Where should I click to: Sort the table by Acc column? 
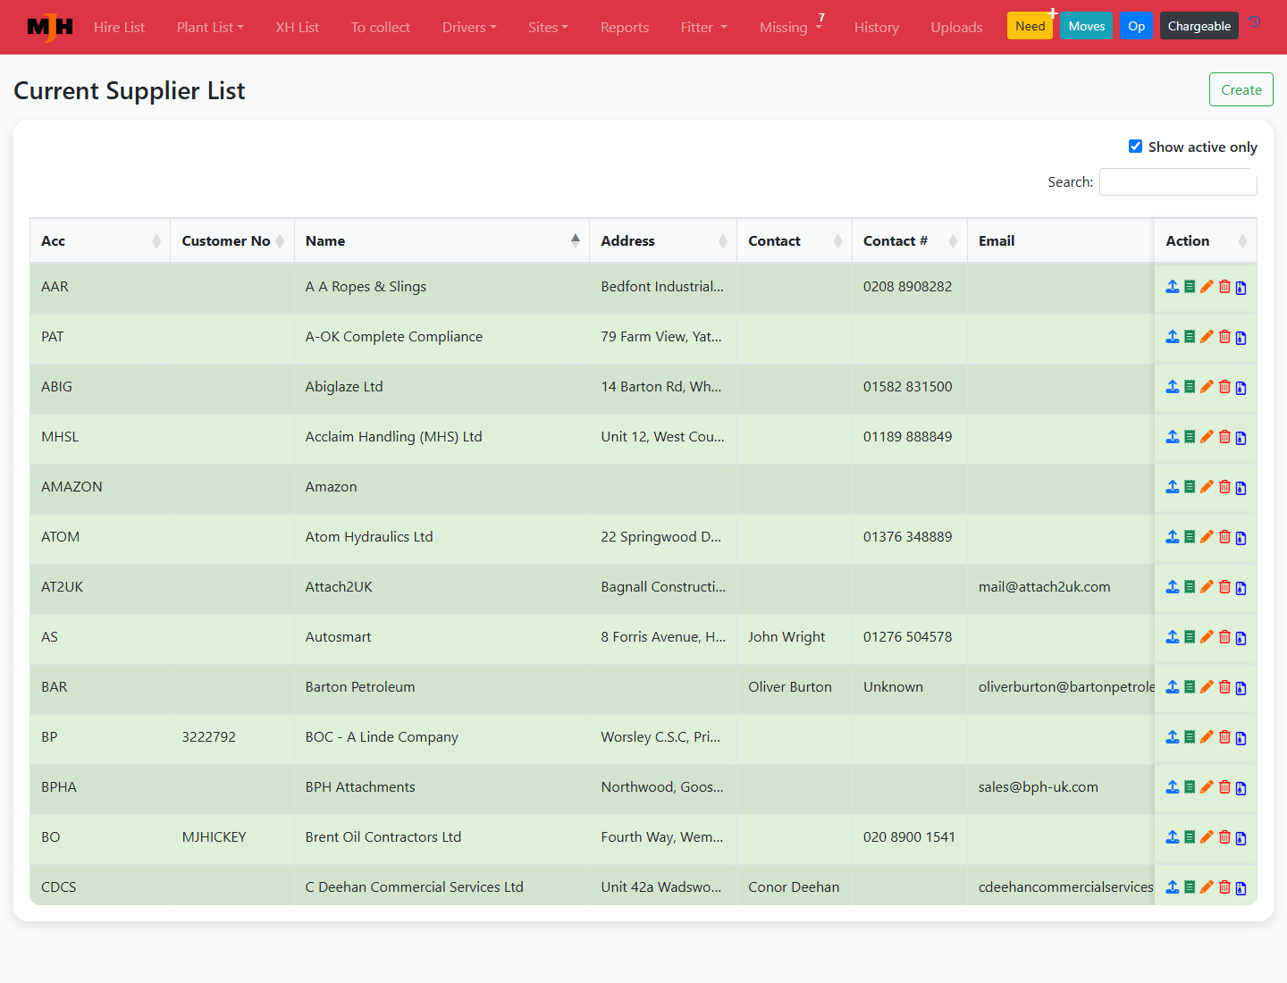click(100, 241)
